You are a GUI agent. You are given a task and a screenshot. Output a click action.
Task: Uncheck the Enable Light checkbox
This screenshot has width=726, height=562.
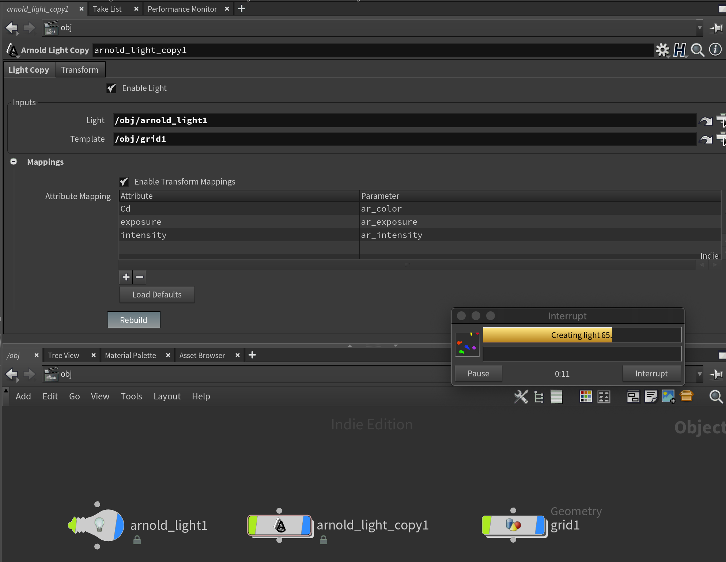tap(111, 88)
